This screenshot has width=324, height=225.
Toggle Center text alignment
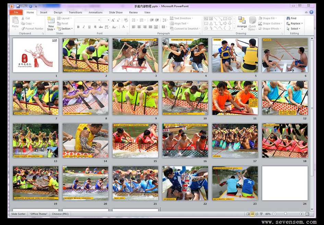pos(139,27)
